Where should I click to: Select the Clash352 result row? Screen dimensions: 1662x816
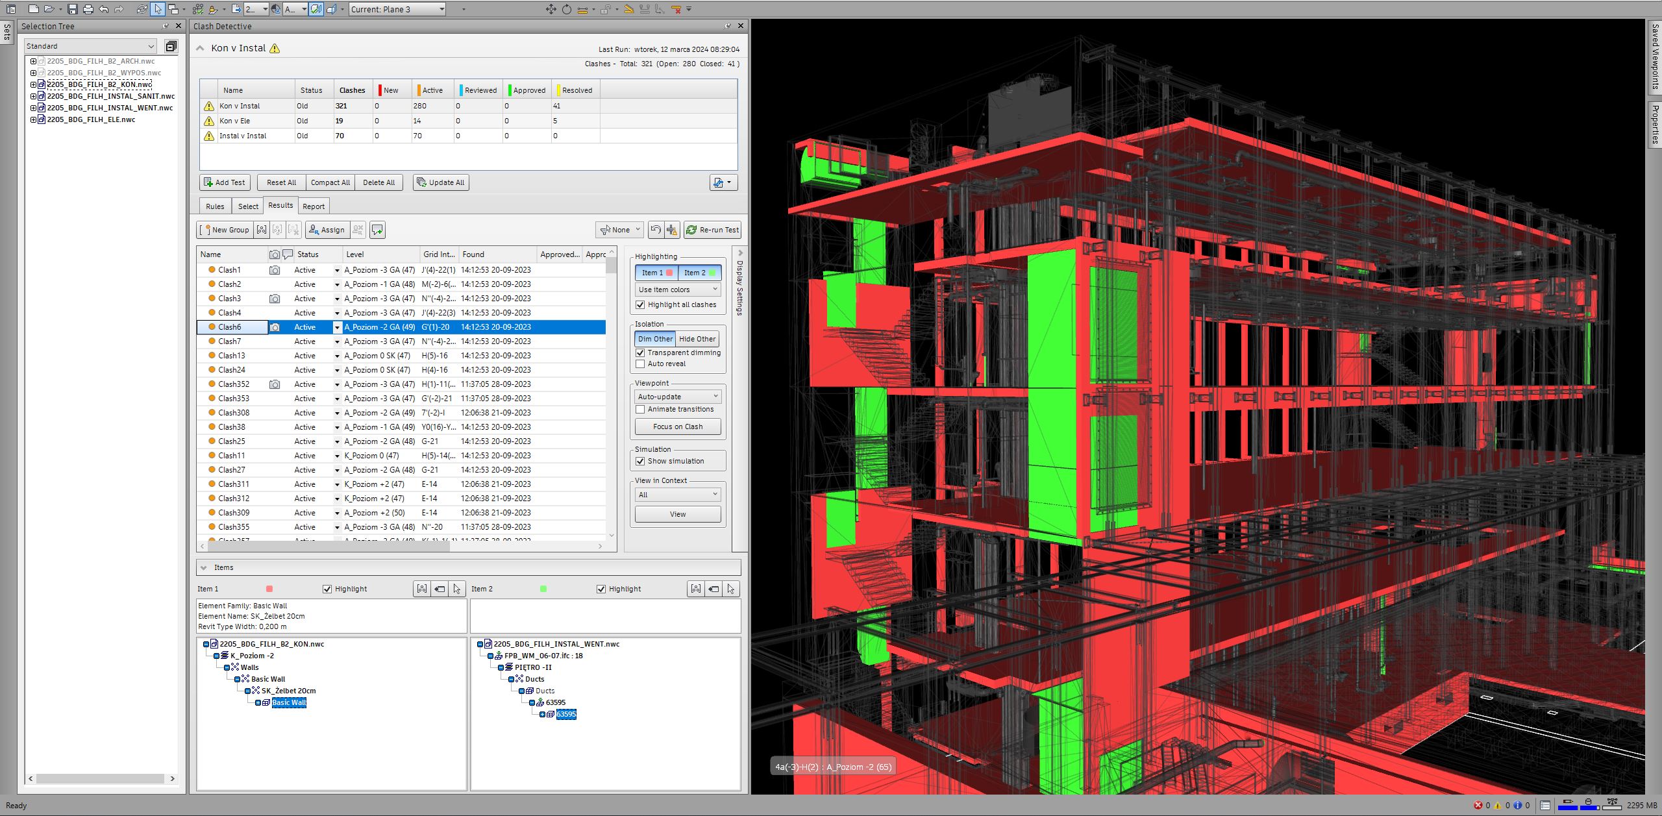pos(234,384)
